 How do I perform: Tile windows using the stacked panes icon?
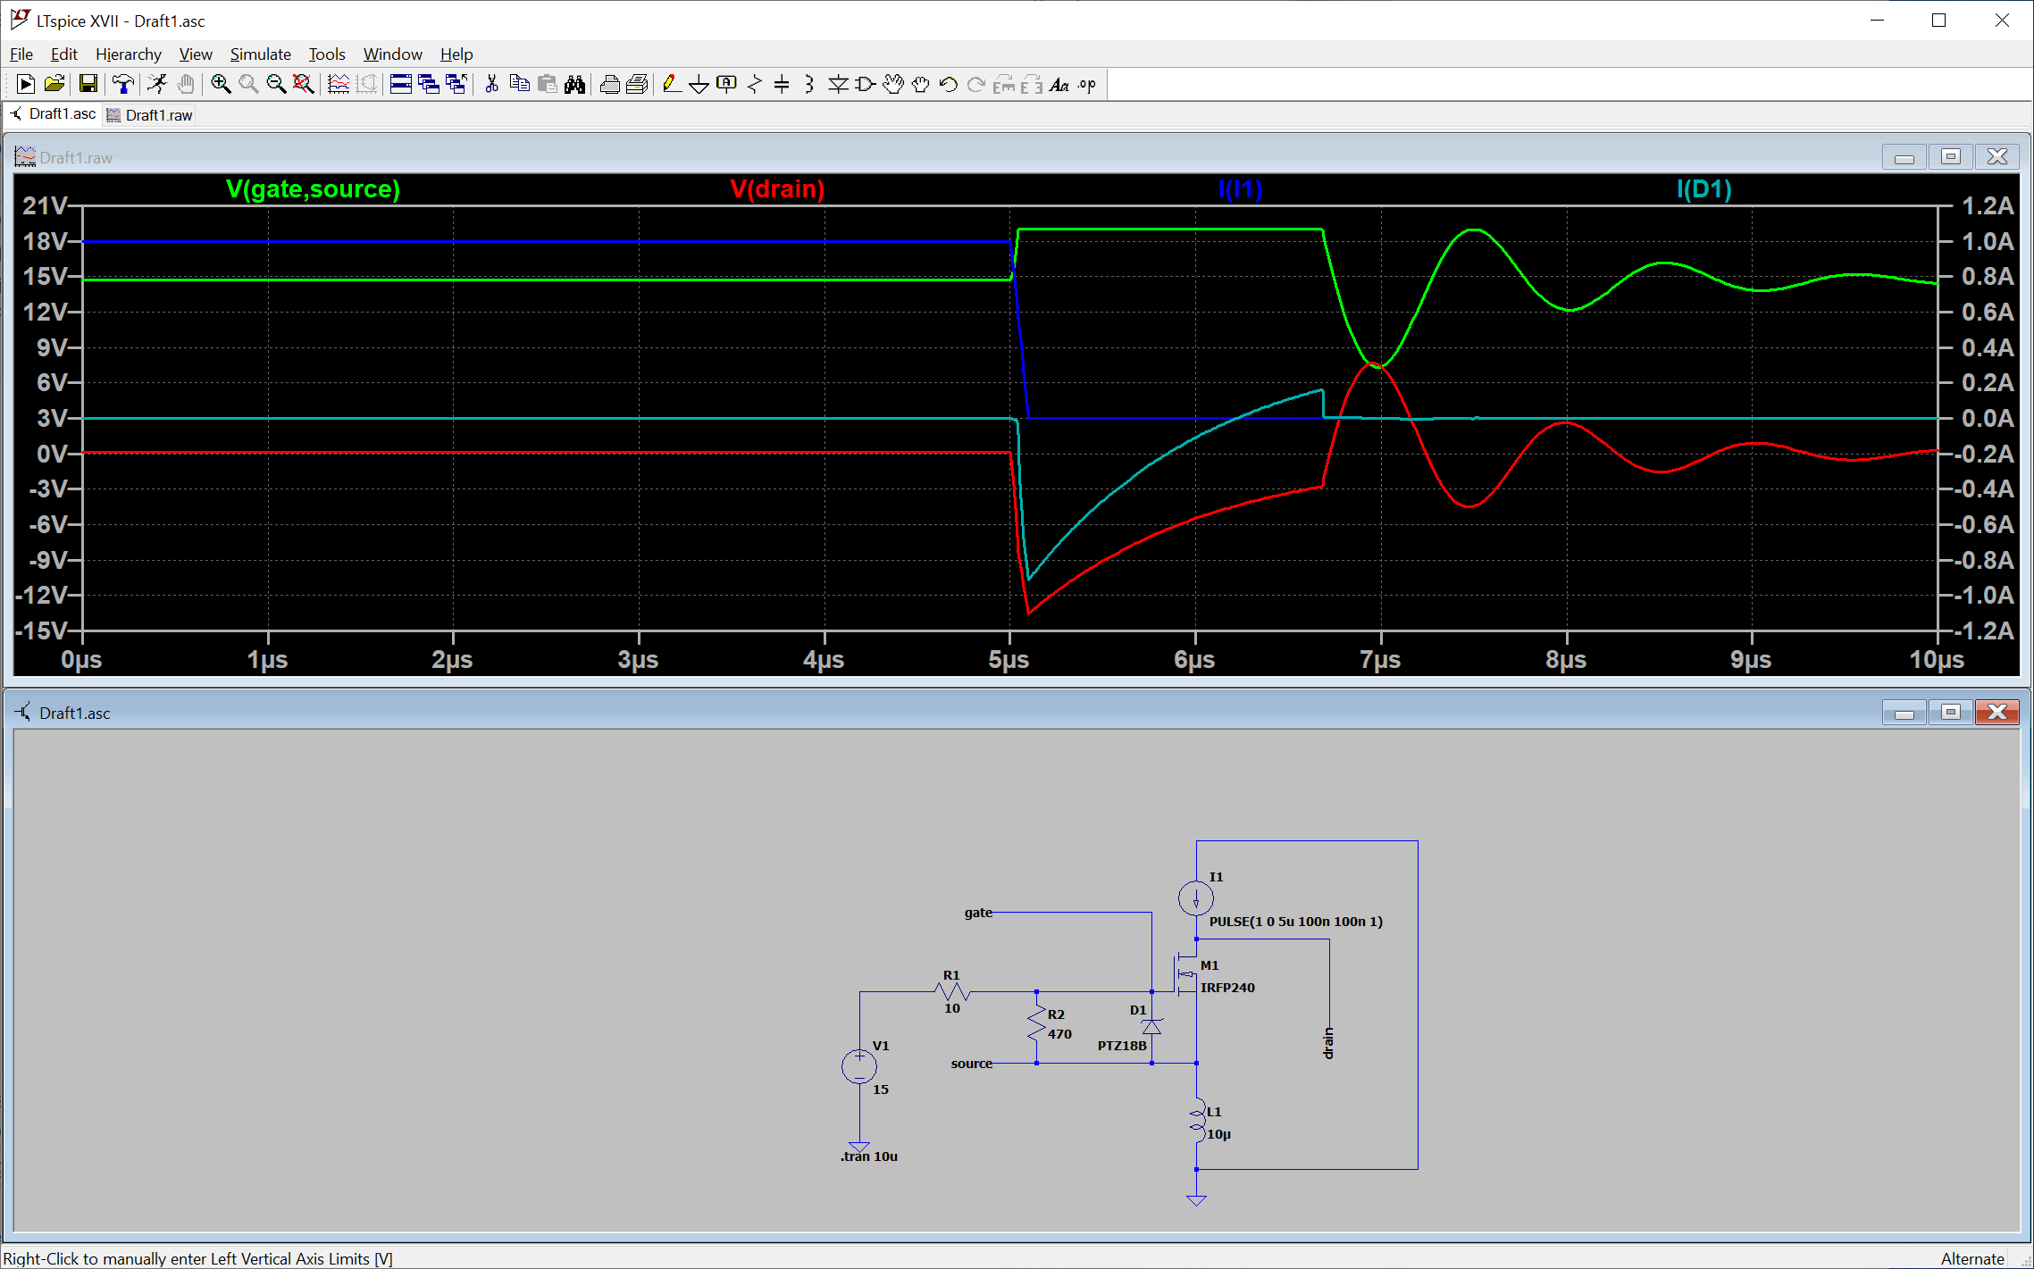coord(400,84)
